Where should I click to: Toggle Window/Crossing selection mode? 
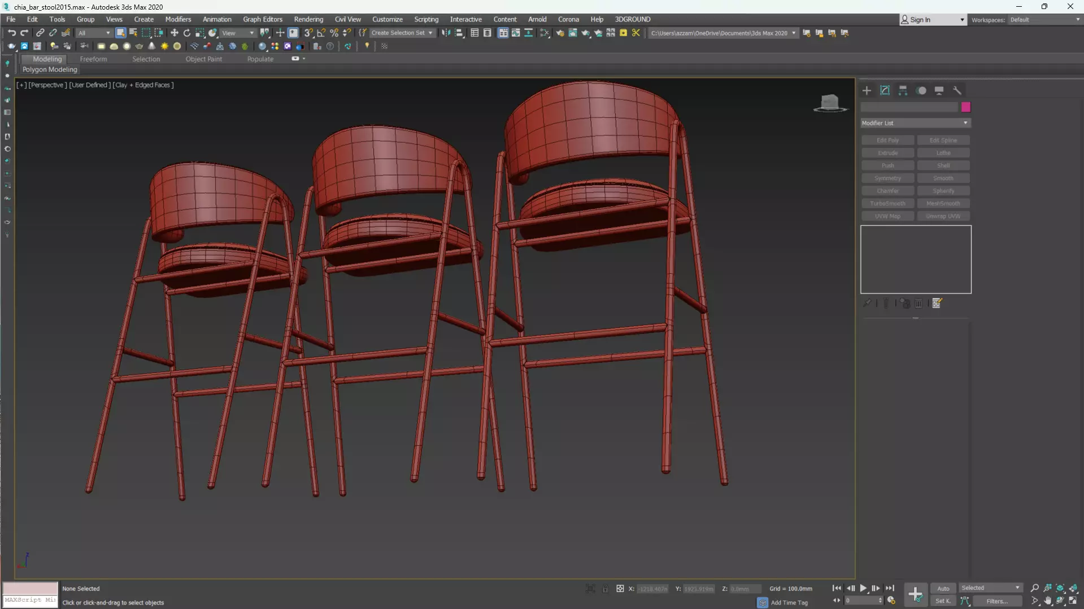click(x=159, y=33)
